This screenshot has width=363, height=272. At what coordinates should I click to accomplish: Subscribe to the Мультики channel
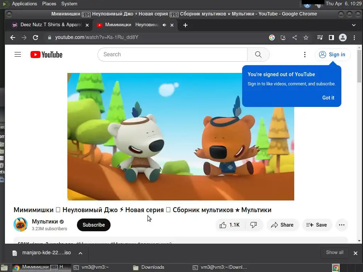click(94, 225)
